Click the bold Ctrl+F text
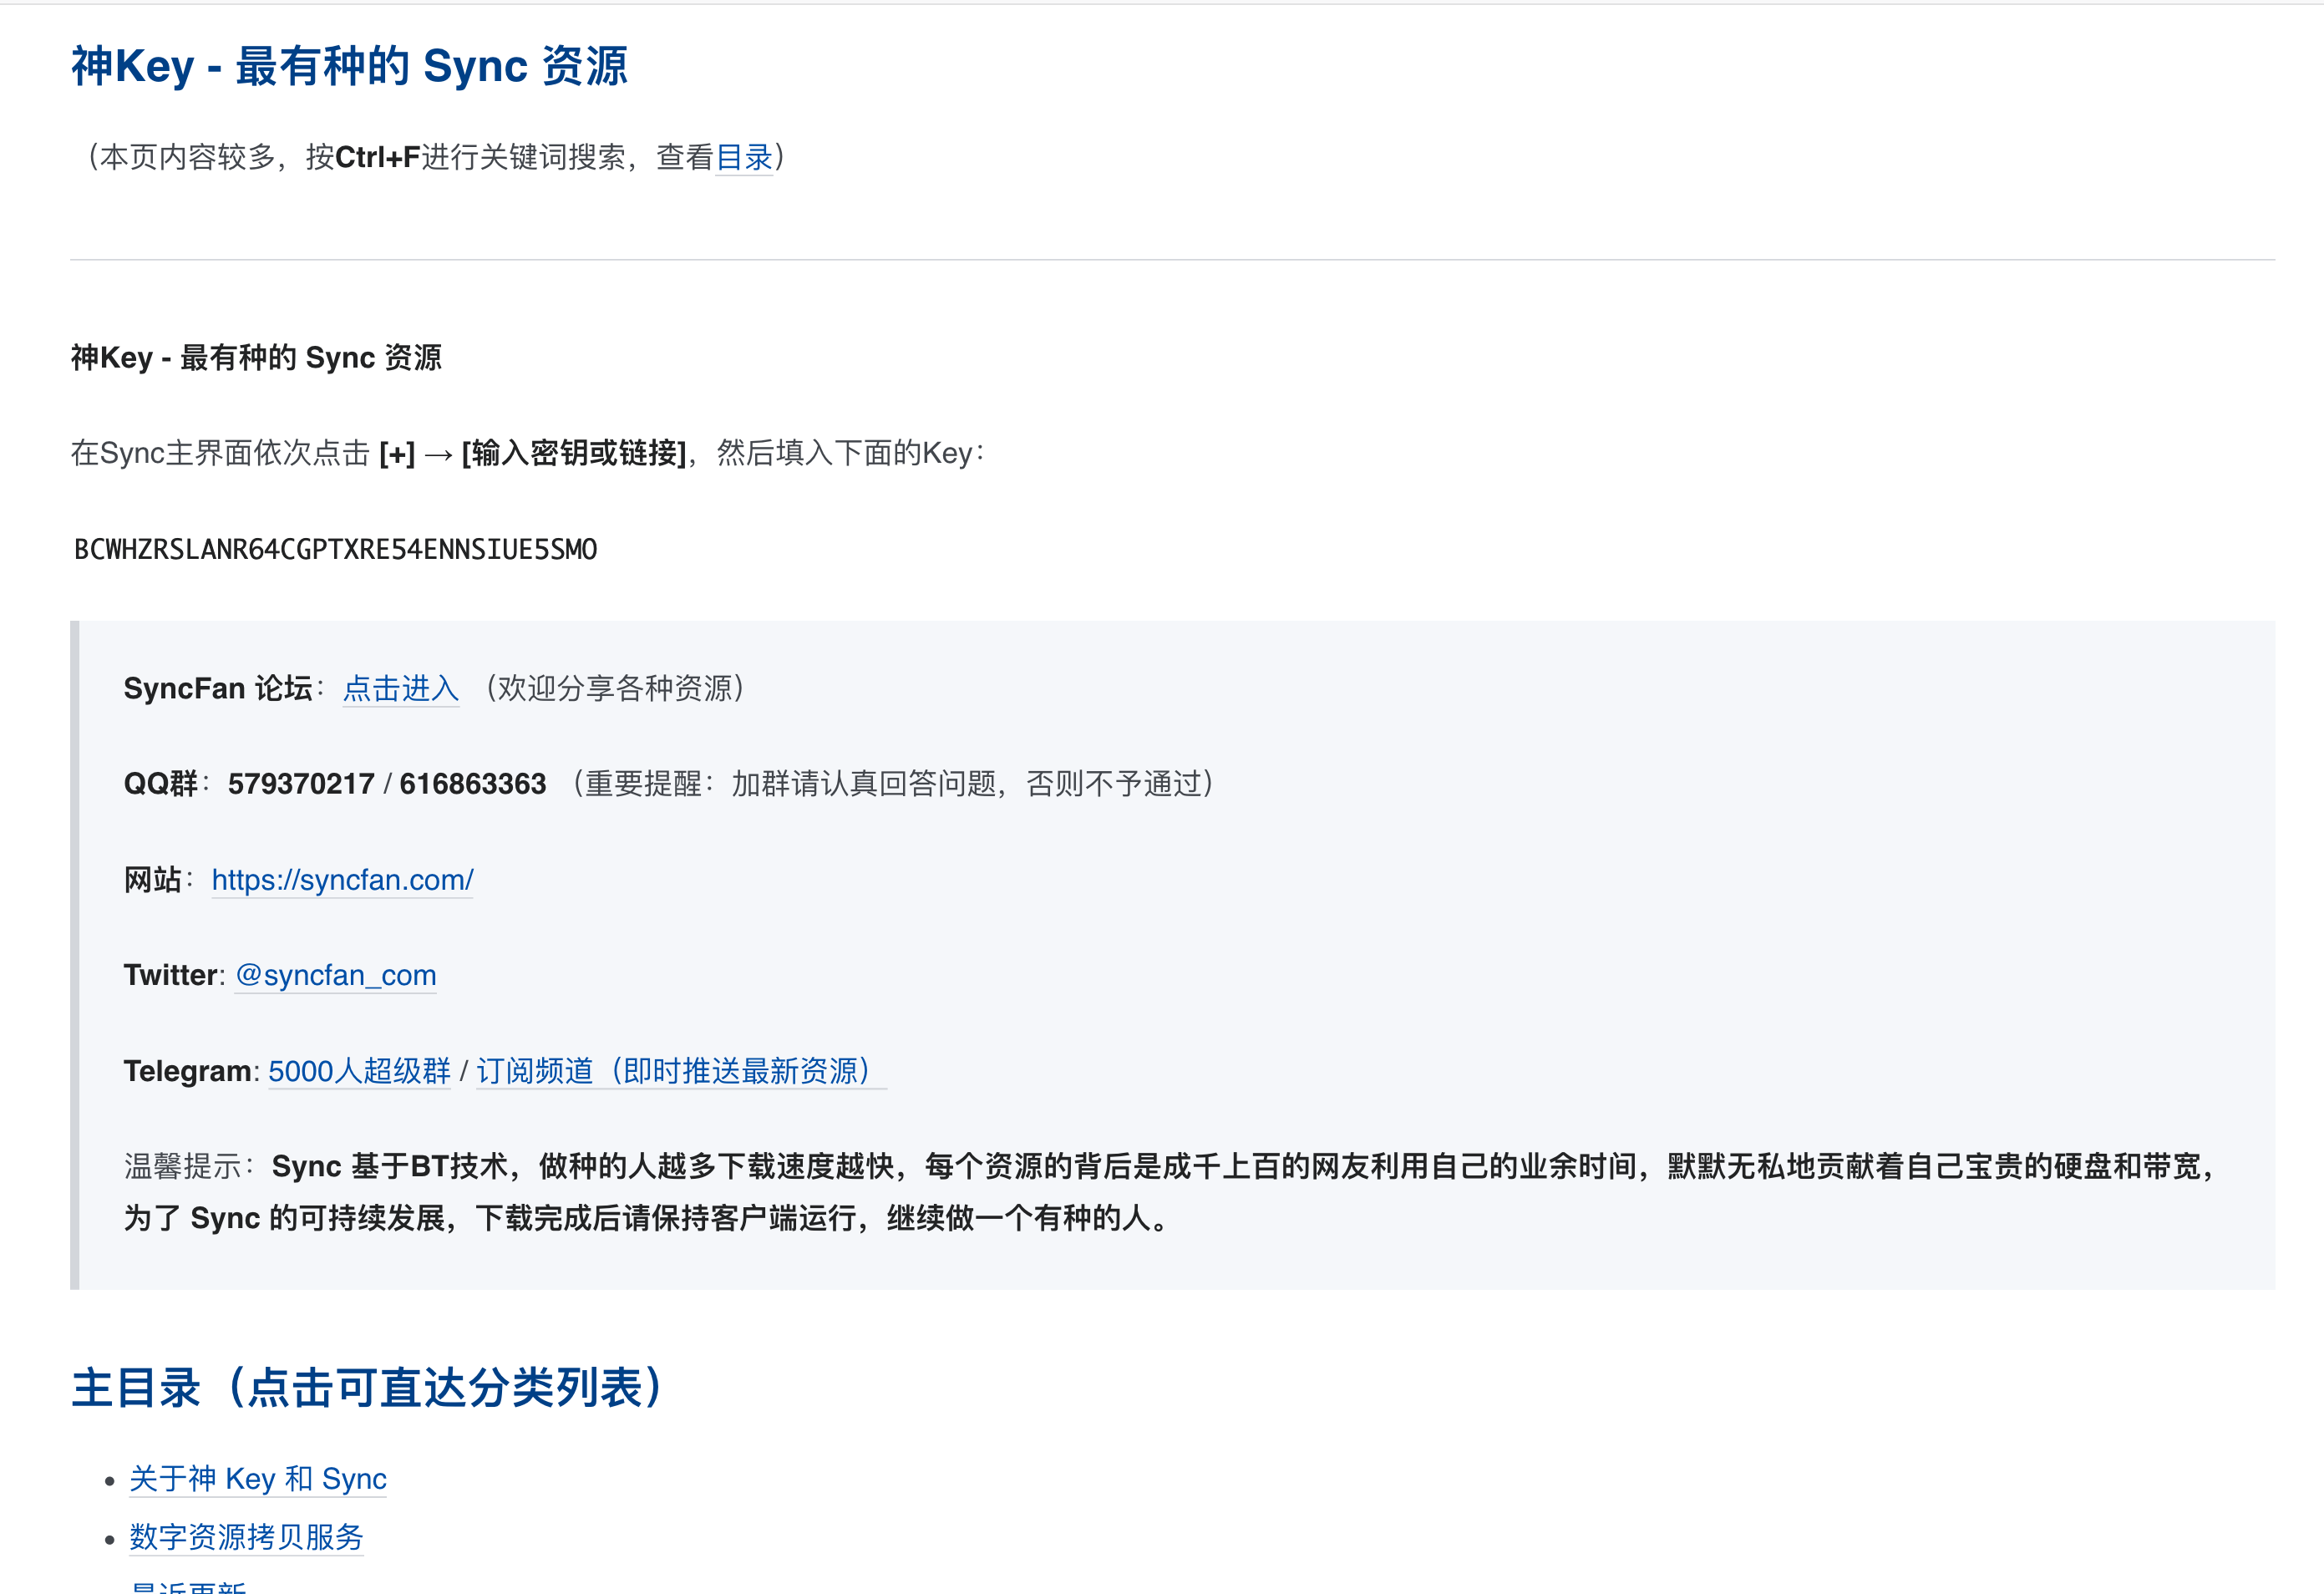 [378, 157]
